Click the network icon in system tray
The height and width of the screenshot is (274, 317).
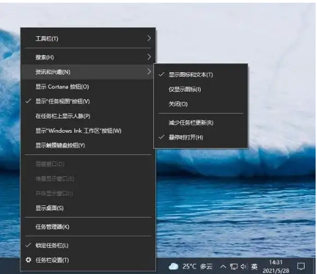pyautogui.click(x=233, y=267)
